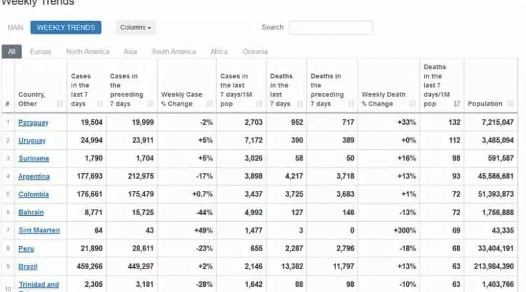Show All regions in the table
The width and height of the screenshot is (526, 292).
(11, 52)
